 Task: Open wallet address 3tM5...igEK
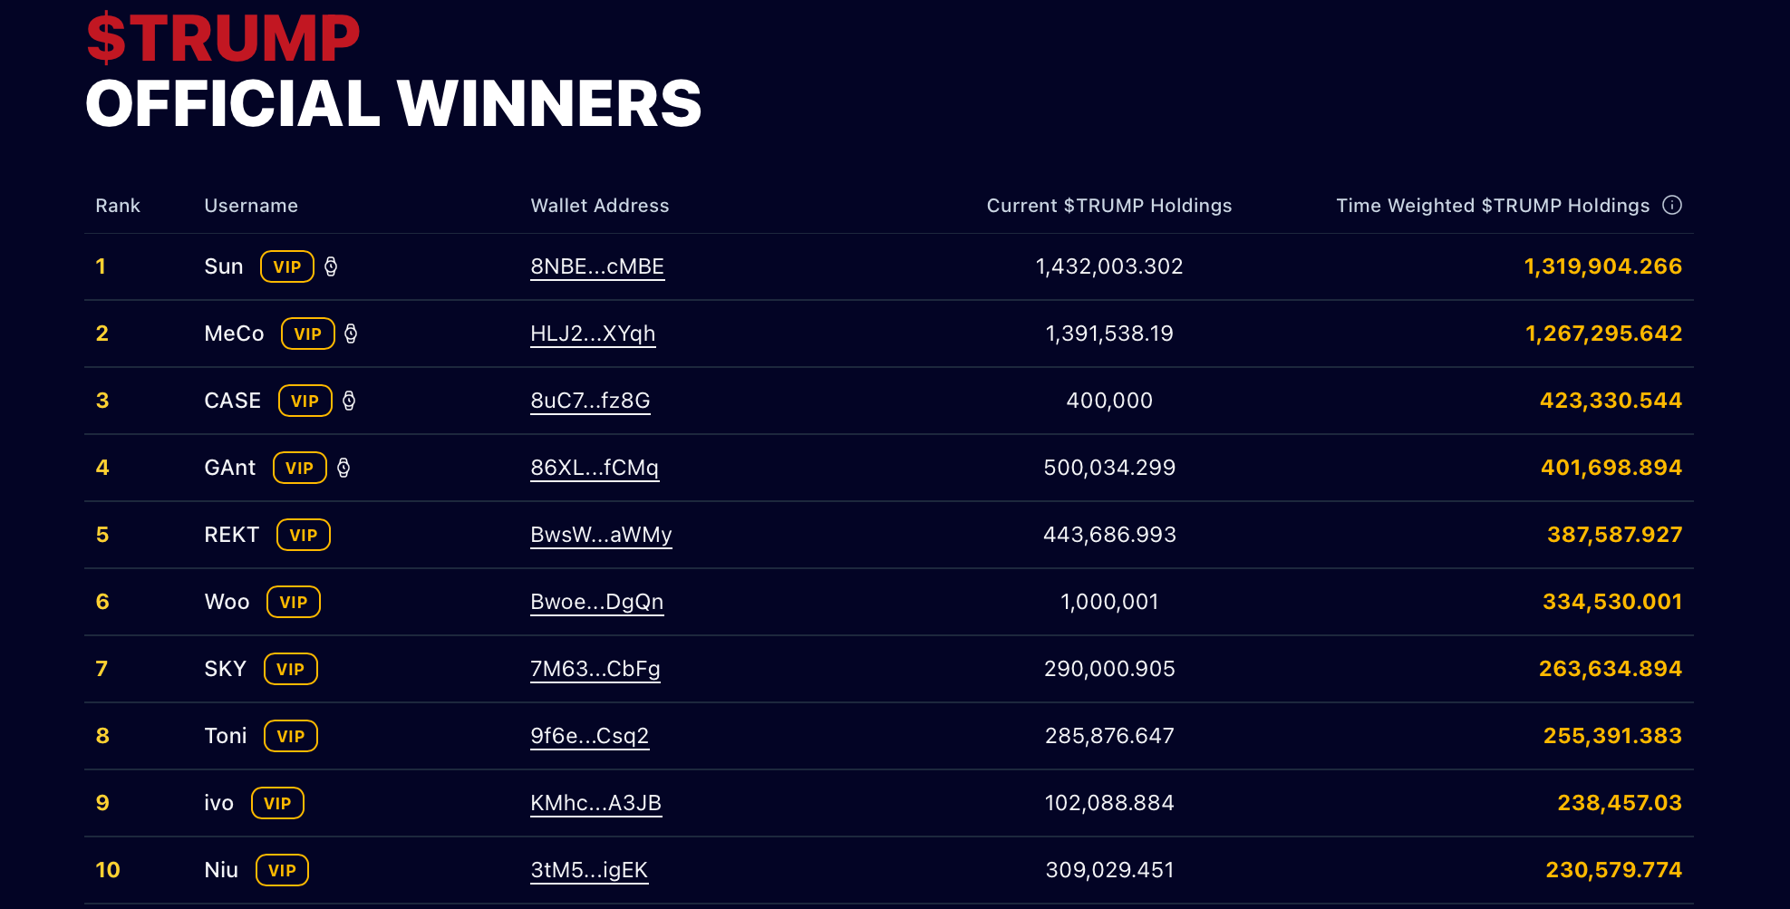pyautogui.click(x=589, y=870)
